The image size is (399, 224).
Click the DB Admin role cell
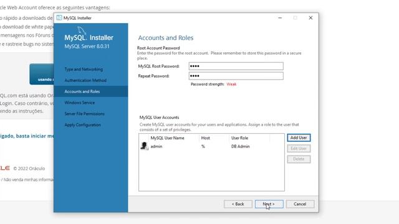click(241, 146)
